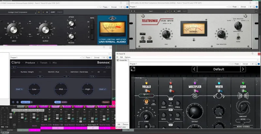
Task: Click the Width module wave-circle icon
Action: [219, 96]
